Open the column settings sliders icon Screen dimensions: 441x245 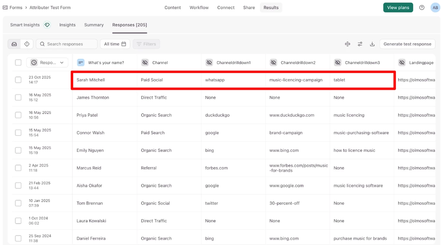(x=360, y=44)
